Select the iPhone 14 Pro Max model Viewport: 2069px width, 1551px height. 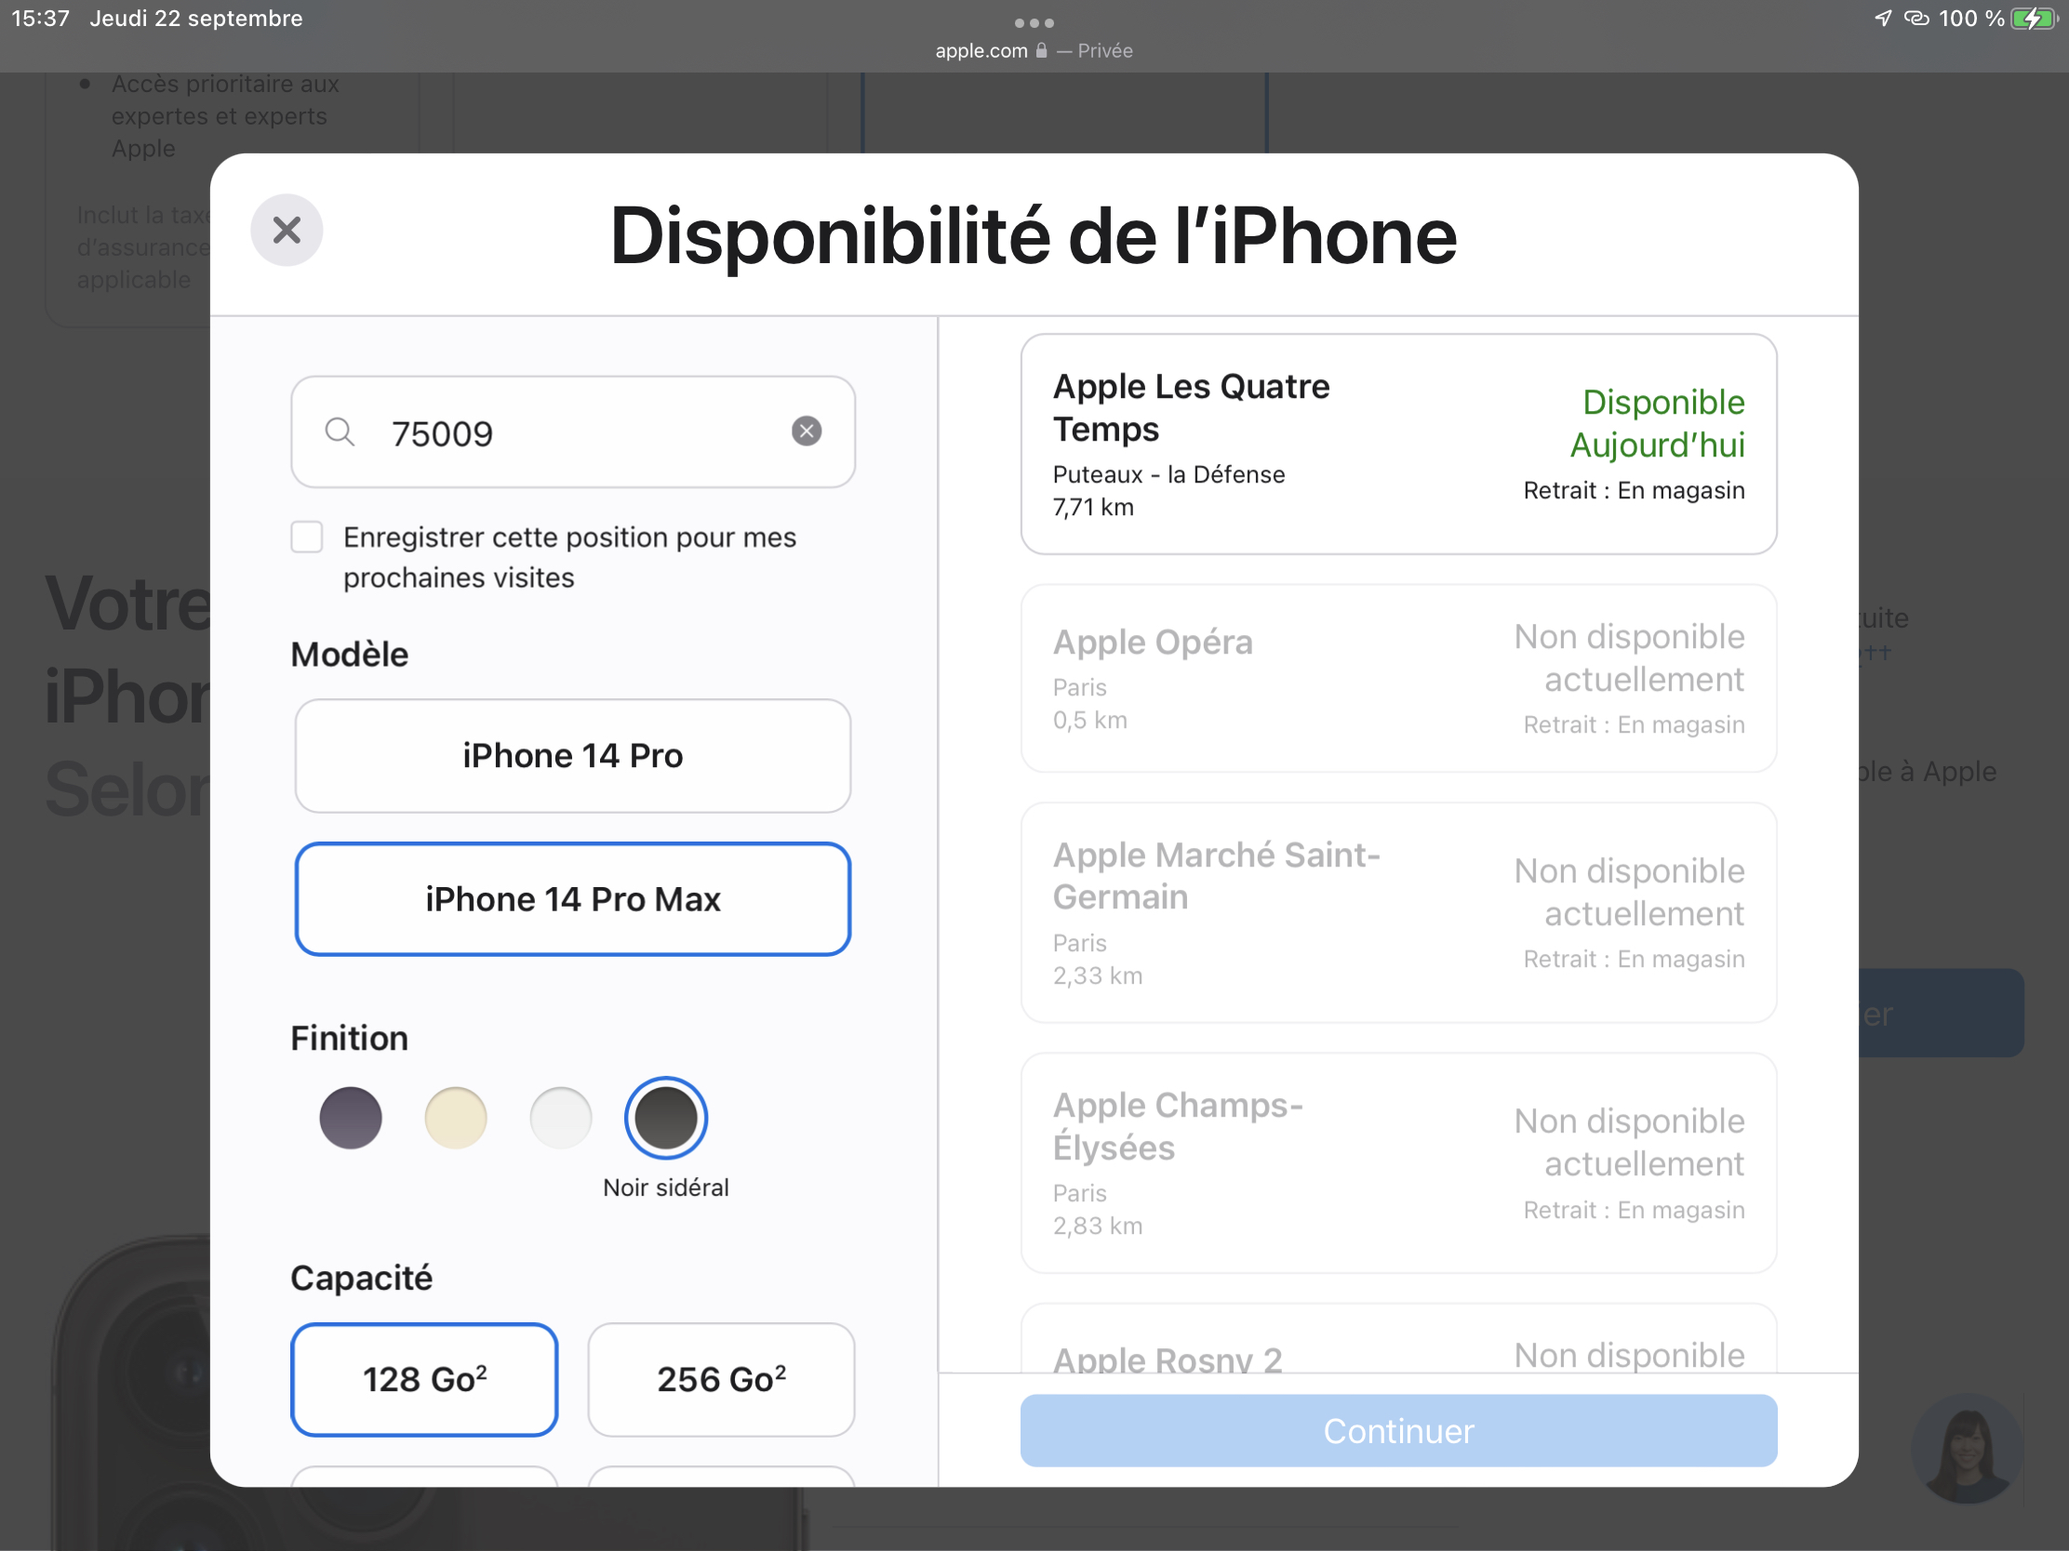(x=572, y=899)
